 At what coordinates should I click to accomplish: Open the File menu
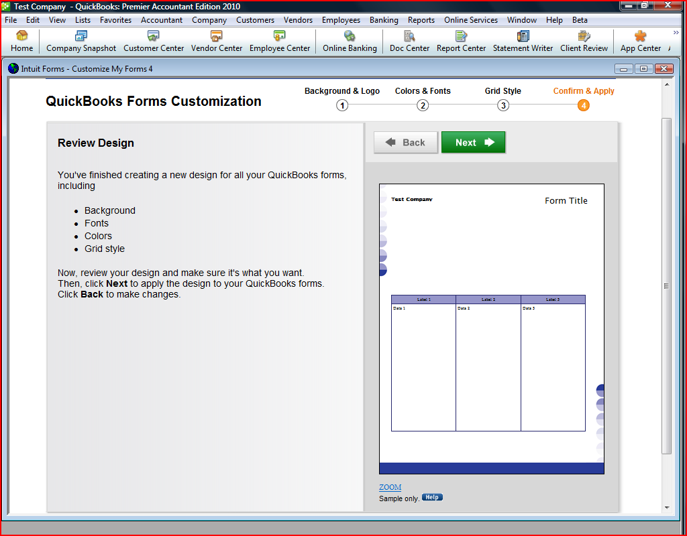click(x=11, y=20)
